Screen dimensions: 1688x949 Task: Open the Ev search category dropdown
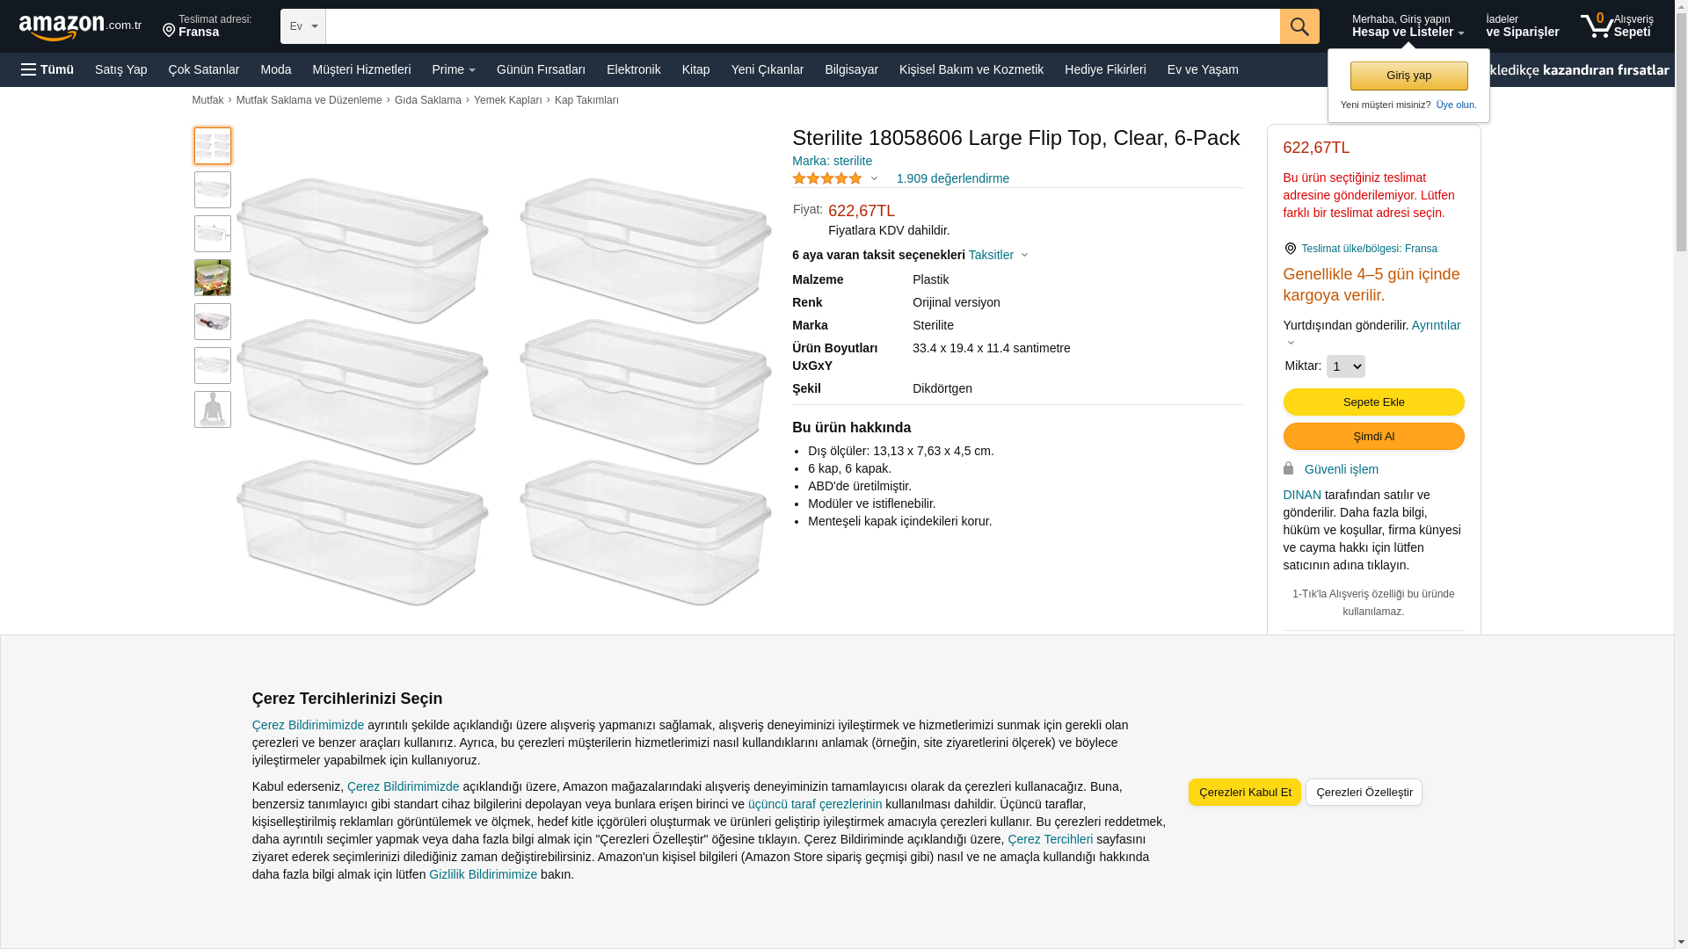point(303,26)
